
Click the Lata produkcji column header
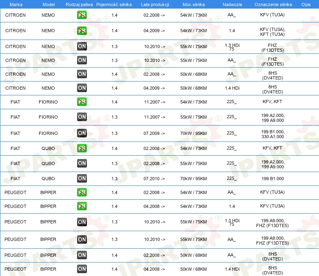click(155, 4)
